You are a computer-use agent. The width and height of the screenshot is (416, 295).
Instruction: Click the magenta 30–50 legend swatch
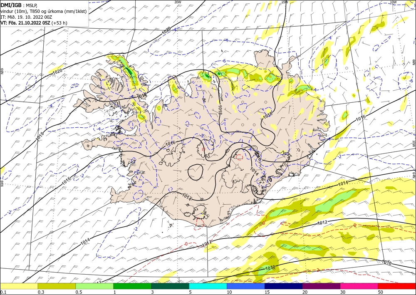pos(359,286)
